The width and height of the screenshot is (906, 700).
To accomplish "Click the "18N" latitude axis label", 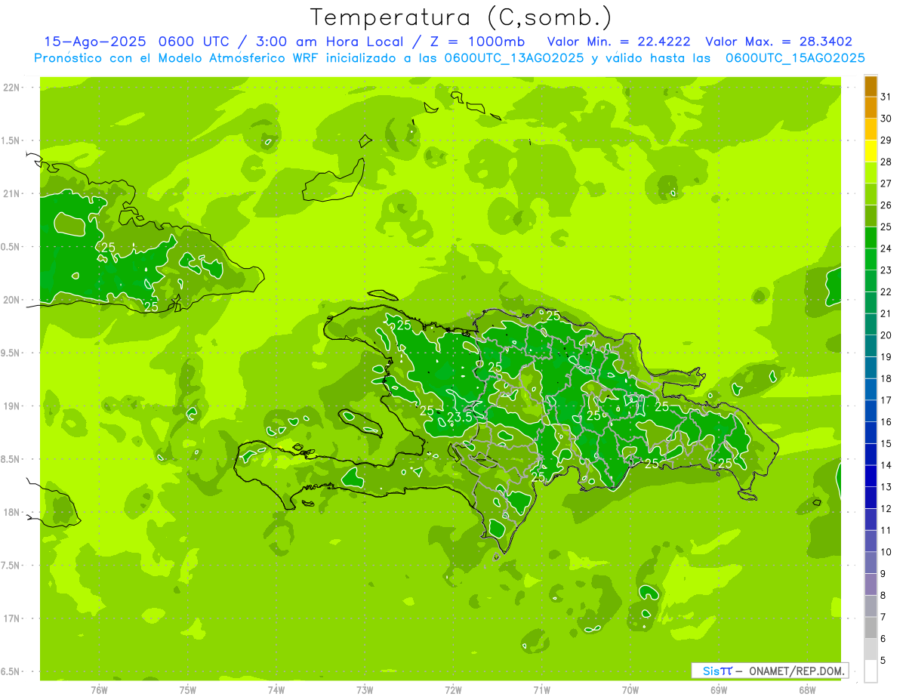I will coord(11,513).
